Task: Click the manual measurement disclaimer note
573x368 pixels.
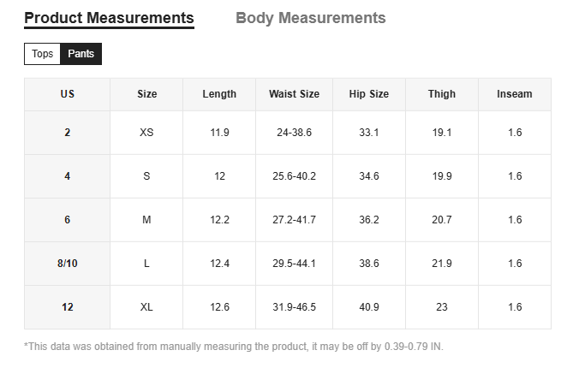Action: pyautogui.click(x=234, y=347)
